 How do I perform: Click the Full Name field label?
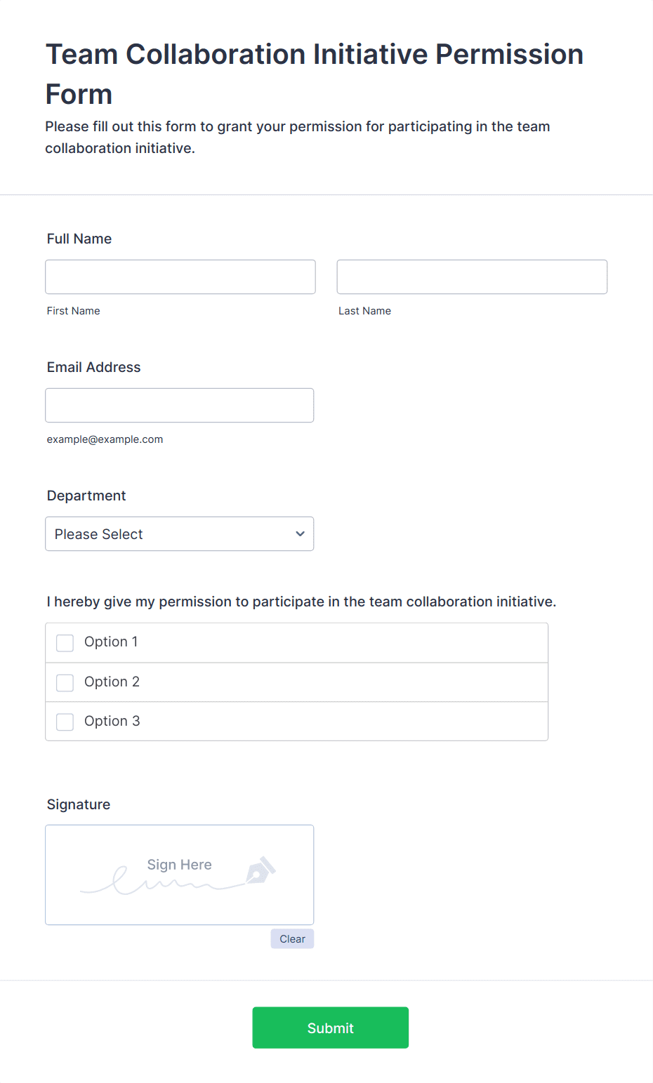pyautogui.click(x=79, y=239)
